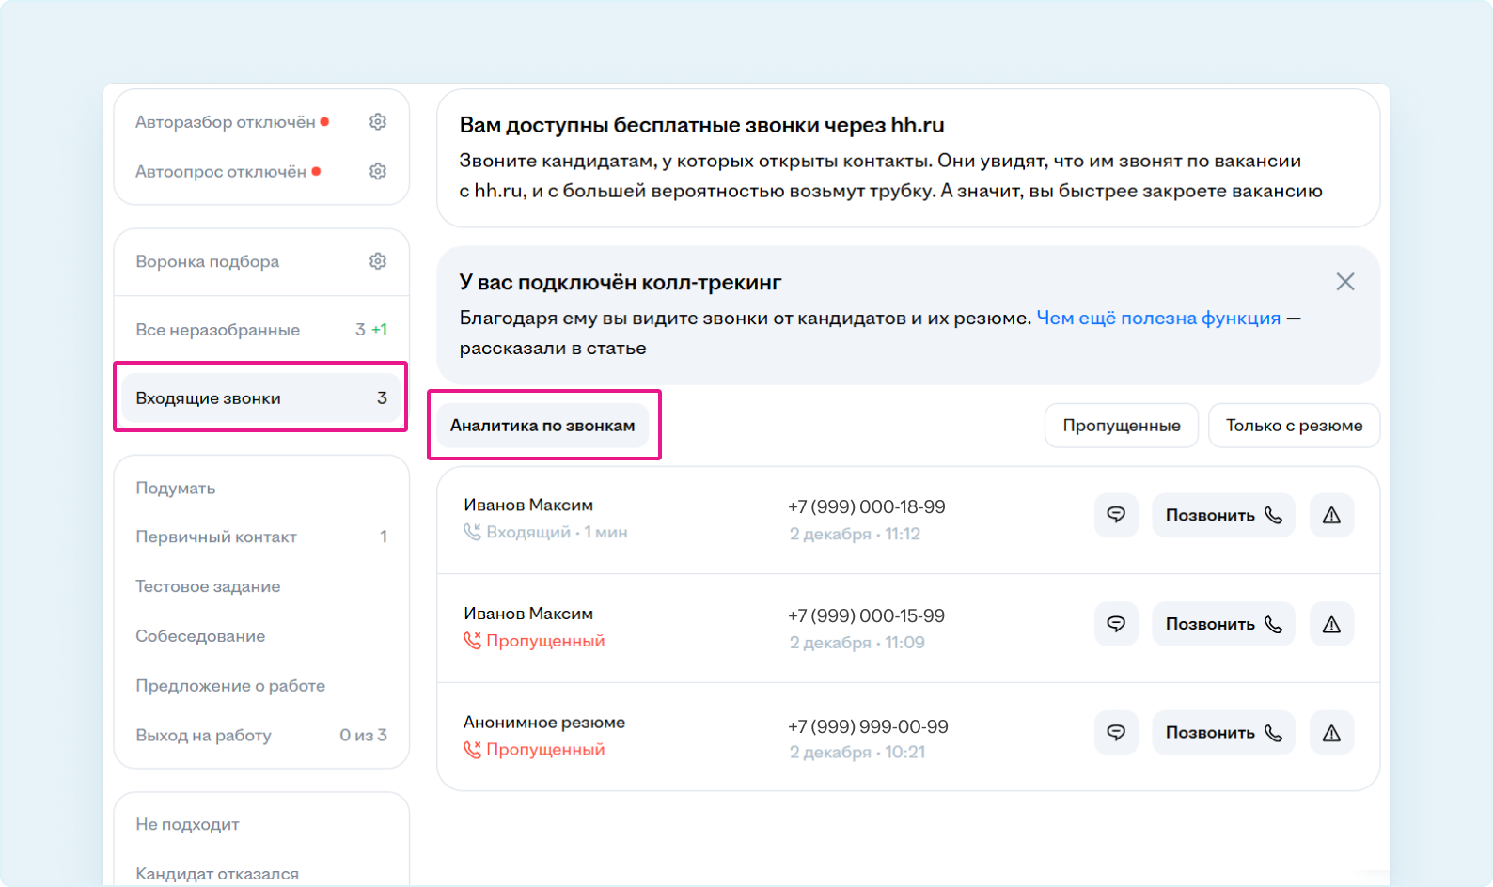The image size is (1493, 887).
Task: Open Аналитика по звонкам
Action: click(542, 426)
